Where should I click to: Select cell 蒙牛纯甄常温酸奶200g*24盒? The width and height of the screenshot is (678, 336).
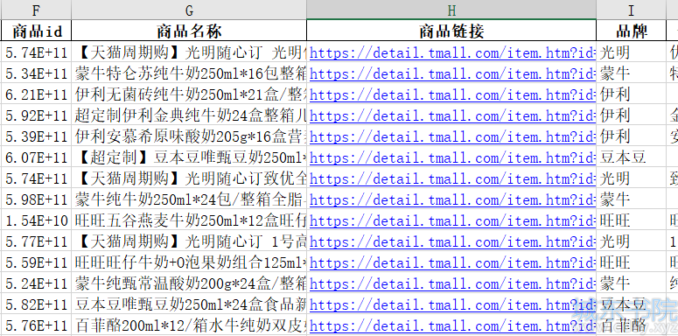[x=189, y=283]
